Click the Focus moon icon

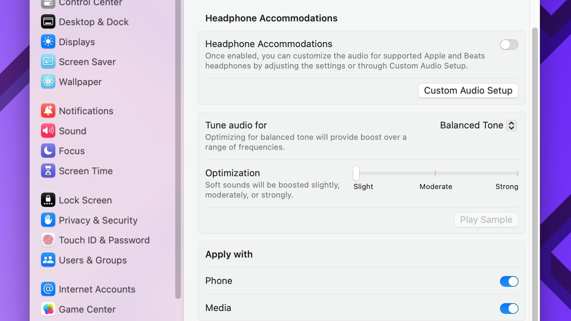(x=48, y=151)
